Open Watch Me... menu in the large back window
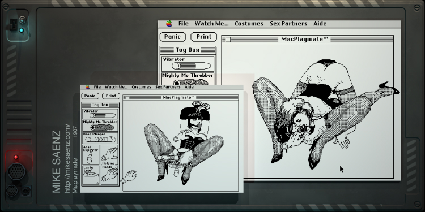 point(211,24)
